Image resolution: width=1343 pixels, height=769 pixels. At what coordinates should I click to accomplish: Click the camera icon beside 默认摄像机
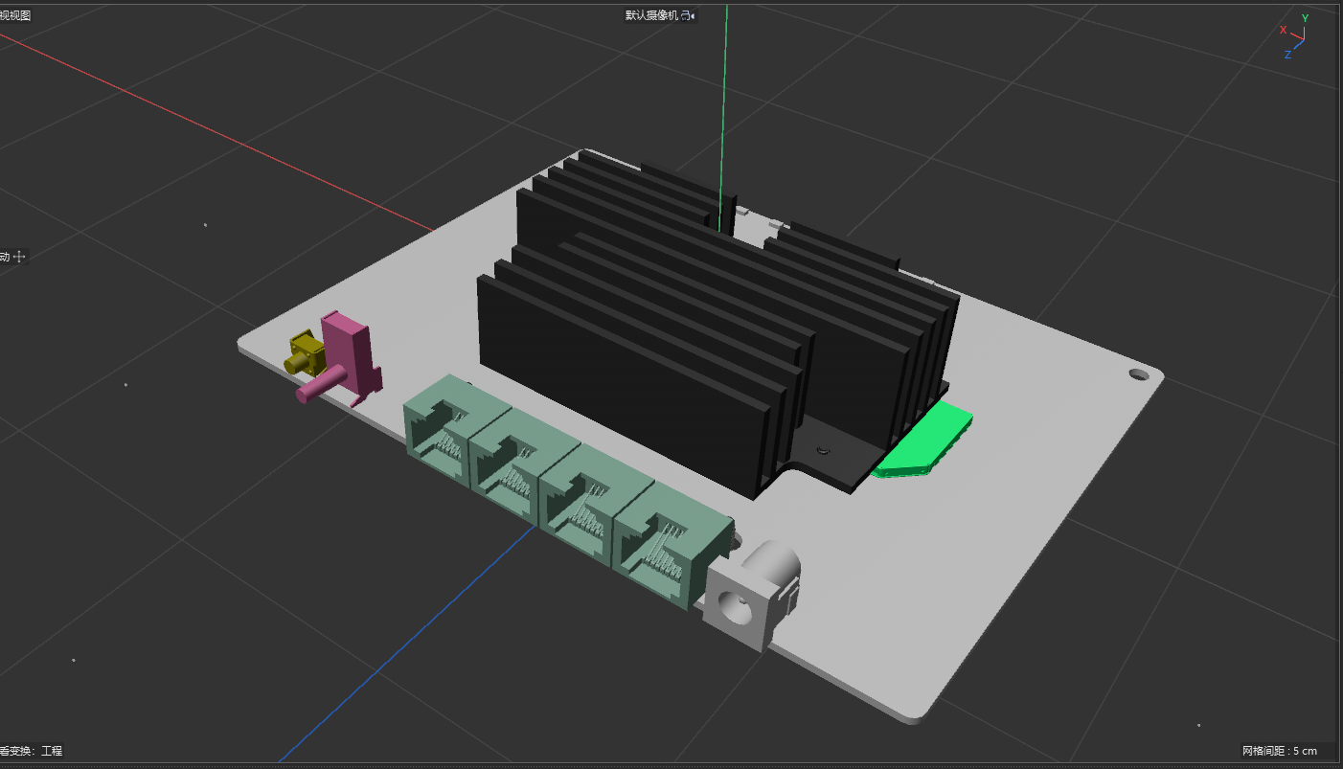click(688, 15)
